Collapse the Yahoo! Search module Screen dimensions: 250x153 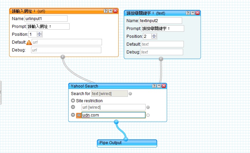159,86
